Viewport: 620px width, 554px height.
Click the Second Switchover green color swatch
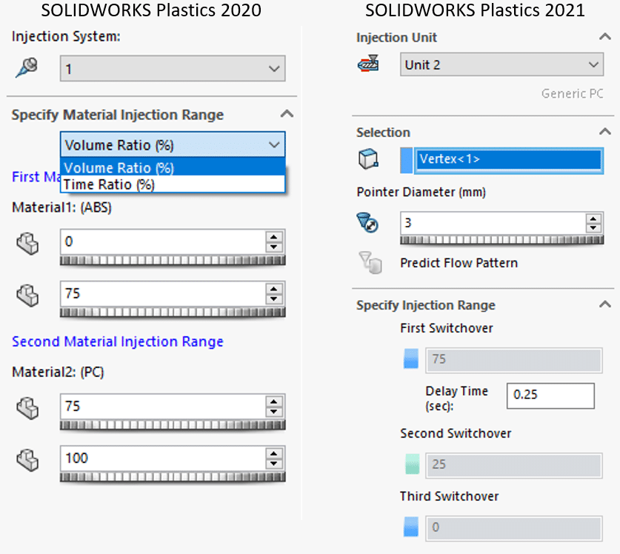413,464
